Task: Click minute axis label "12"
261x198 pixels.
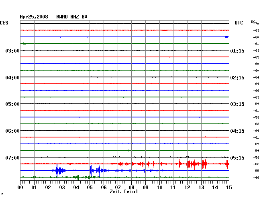Action: (187, 187)
